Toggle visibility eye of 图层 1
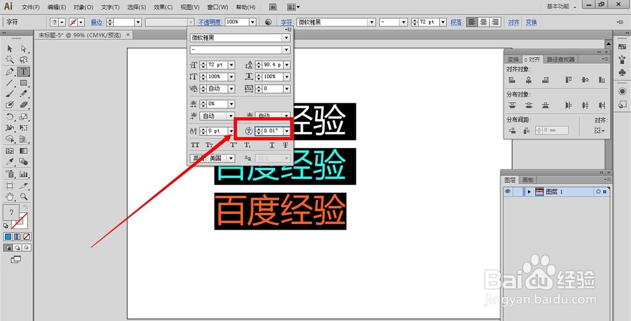 tap(508, 192)
